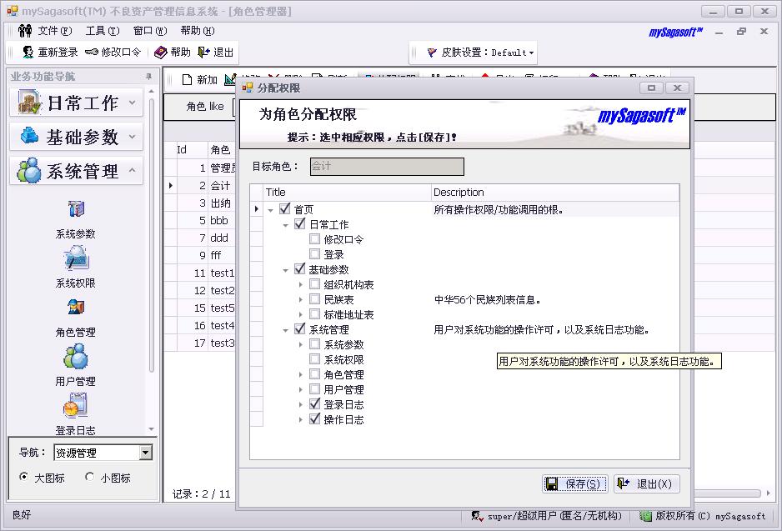Click the Description column header
This screenshot has height=531, width=782.
click(555, 192)
